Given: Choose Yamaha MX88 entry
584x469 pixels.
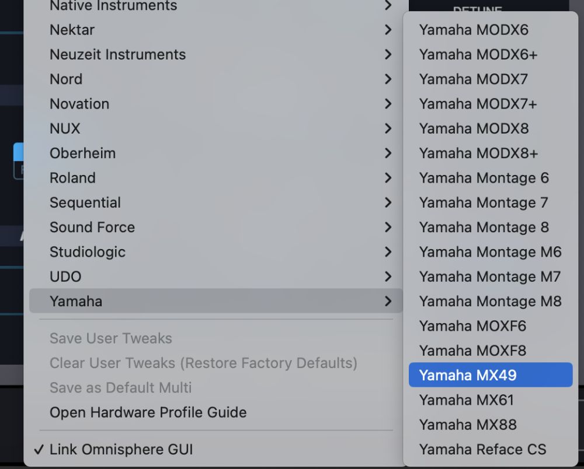Looking at the screenshot, I should (x=468, y=425).
